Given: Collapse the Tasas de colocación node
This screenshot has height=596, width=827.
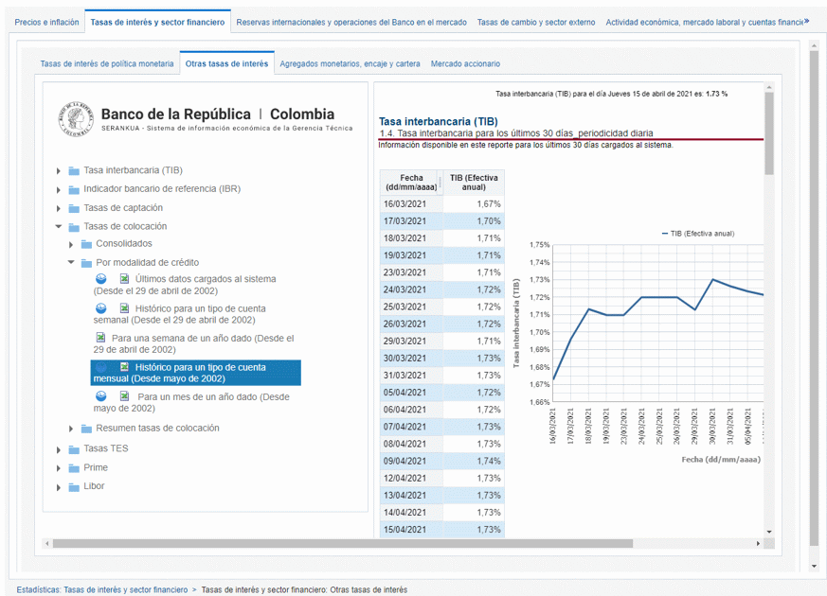Looking at the screenshot, I should point(59,227).
